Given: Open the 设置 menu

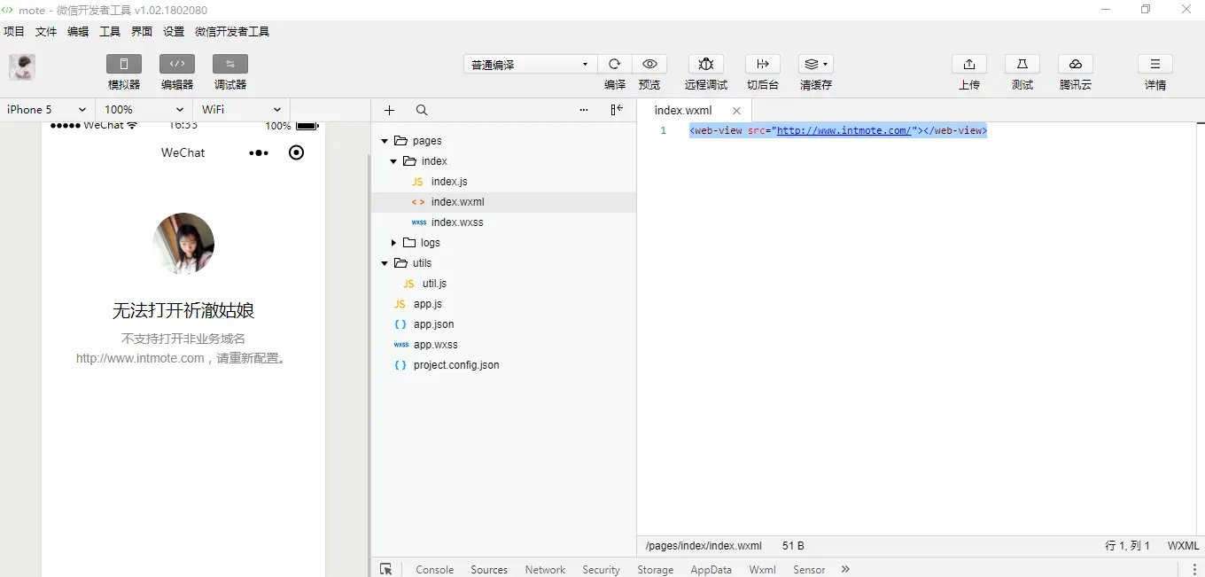Looking at the screenshot, I should tap(174, 31).
